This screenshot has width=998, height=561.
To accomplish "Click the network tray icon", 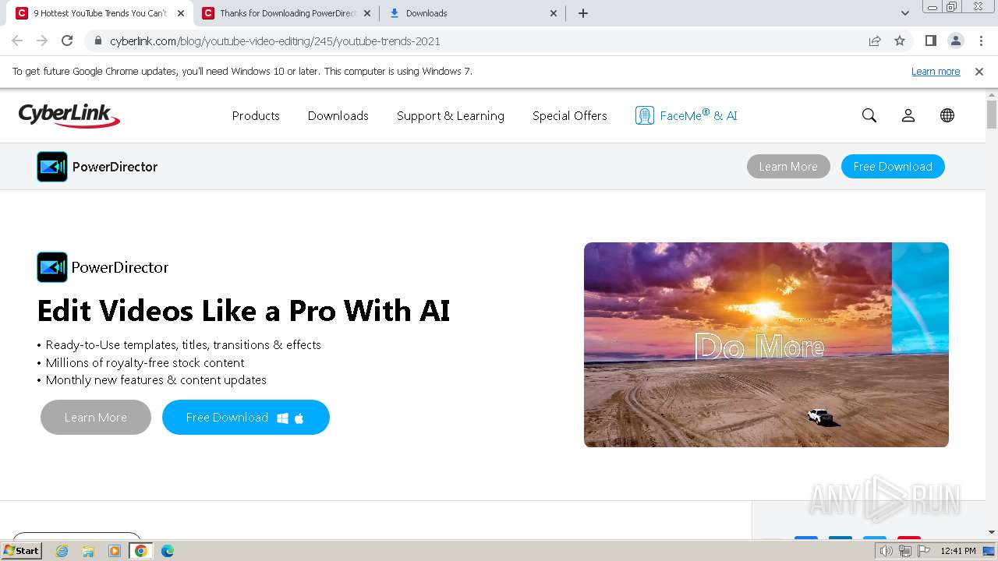I will point(904,551).
